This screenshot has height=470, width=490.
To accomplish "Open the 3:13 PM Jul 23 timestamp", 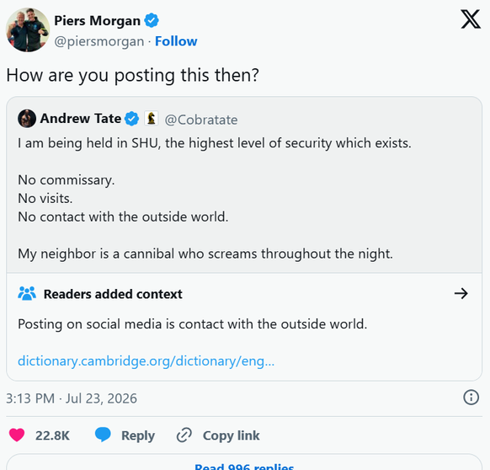I will (72, 398).
